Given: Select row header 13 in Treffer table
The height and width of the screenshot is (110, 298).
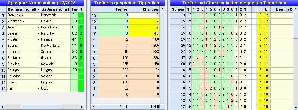Looking at the screenshot, I should (94, 15).
